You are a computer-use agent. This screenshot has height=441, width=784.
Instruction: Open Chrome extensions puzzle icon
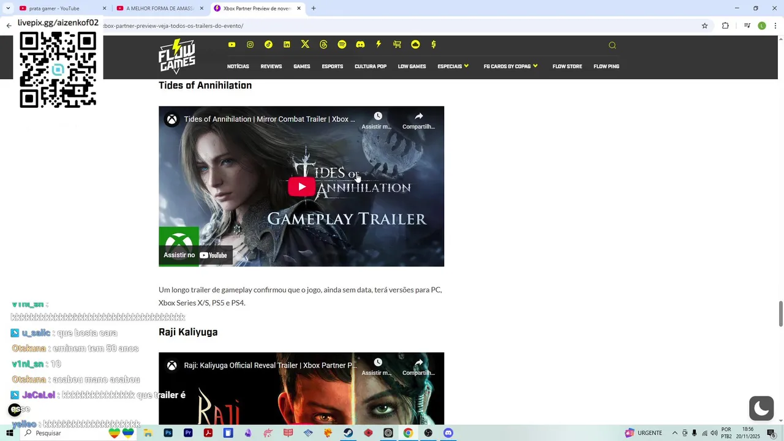[725, 26]
